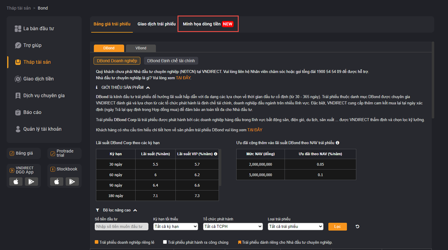The height and width of the screenshot is (250, 448).
Task: Collapse Giới thiệu sản phẩm section
Action: (148, 87)
